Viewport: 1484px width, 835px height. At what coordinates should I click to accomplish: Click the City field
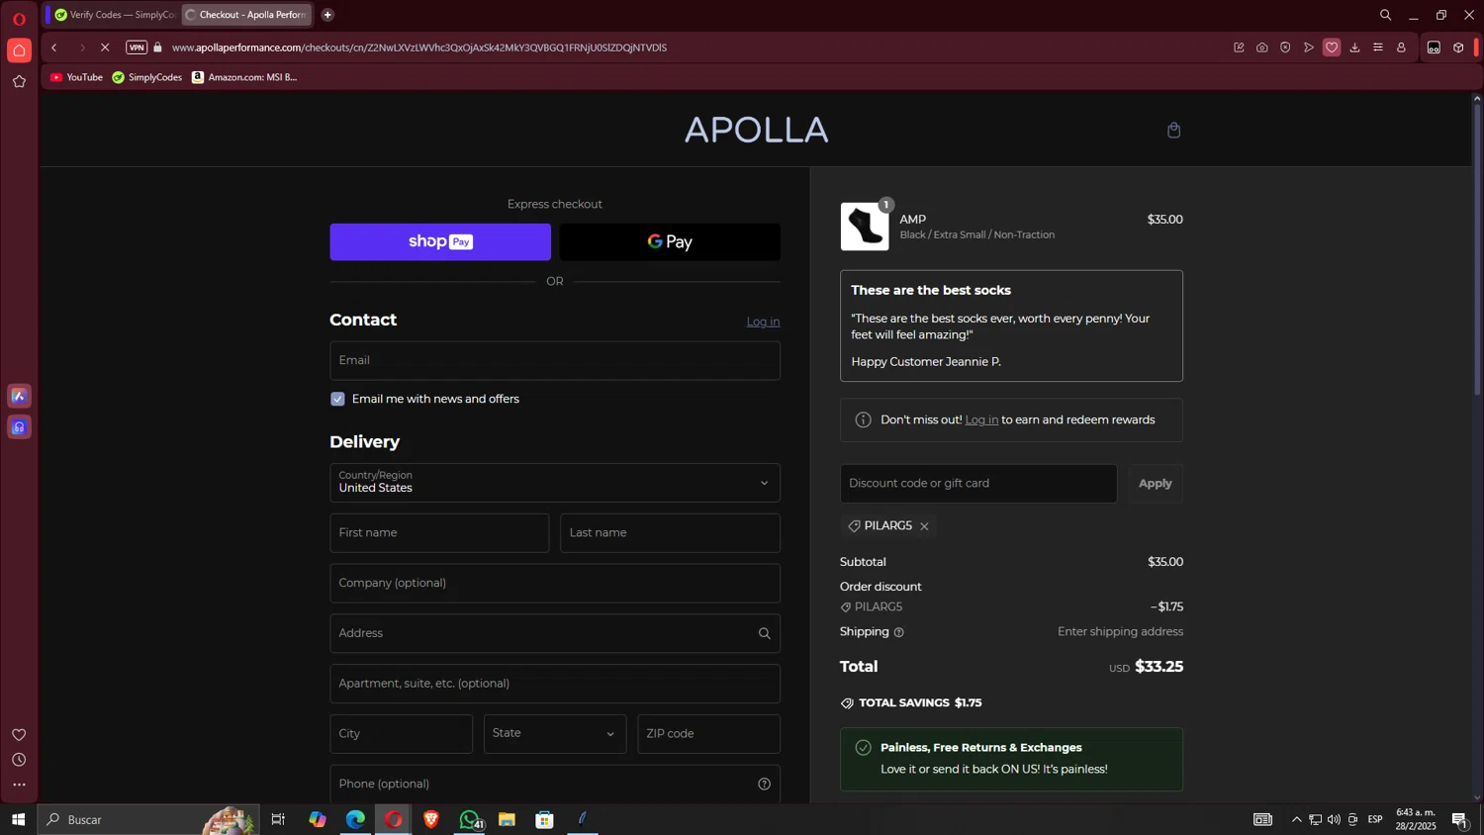pos(401,734)
